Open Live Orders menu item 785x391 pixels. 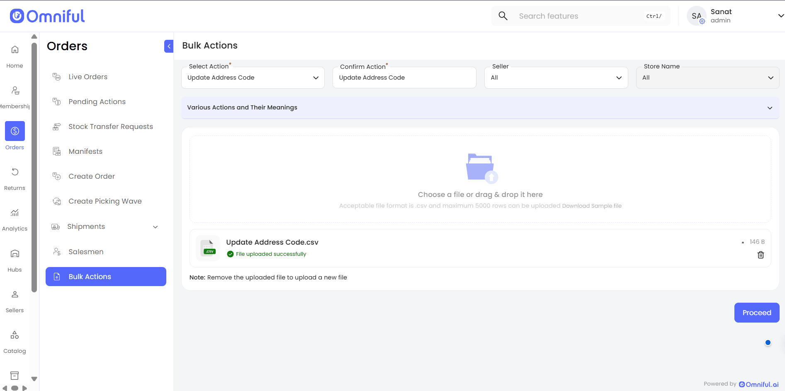tap(88, 77)
